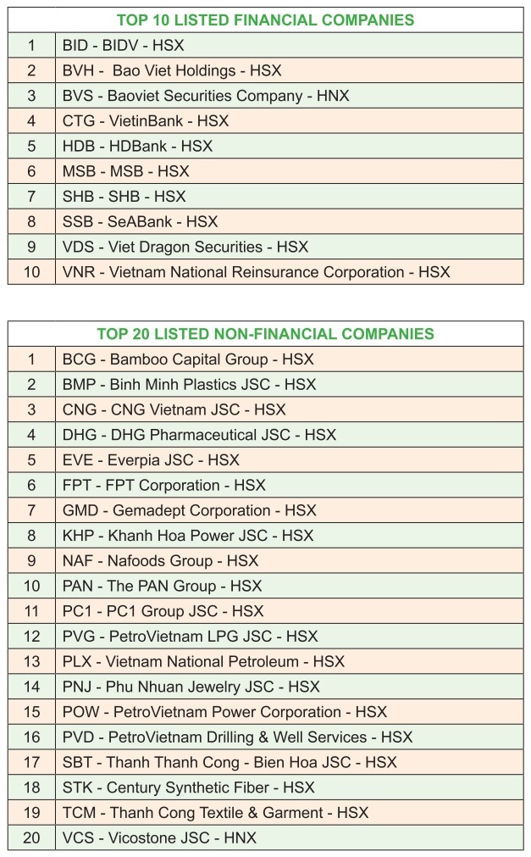Click the Bao Viet Holdings entry
531x857 pixels.
(x=172, y=70)
